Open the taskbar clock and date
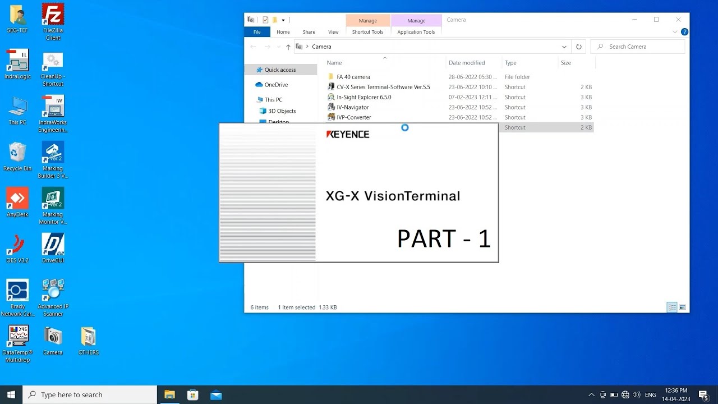The image size is (718, 404). (676, 395)
